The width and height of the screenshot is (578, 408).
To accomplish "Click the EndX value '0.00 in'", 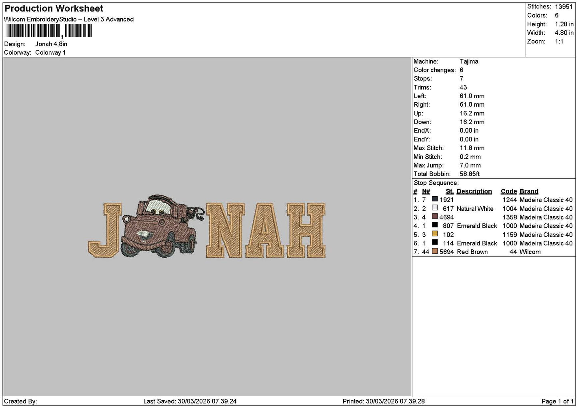I will [x=469, y=131].
